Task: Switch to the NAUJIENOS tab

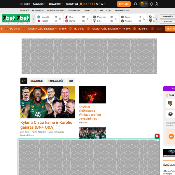Action: (36, 81)
